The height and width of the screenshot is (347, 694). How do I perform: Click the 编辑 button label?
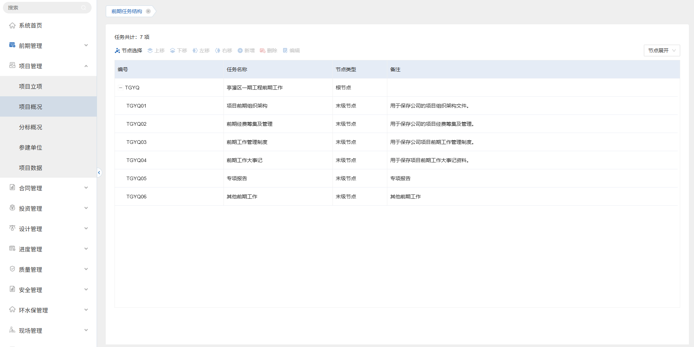tap(295, 51)
